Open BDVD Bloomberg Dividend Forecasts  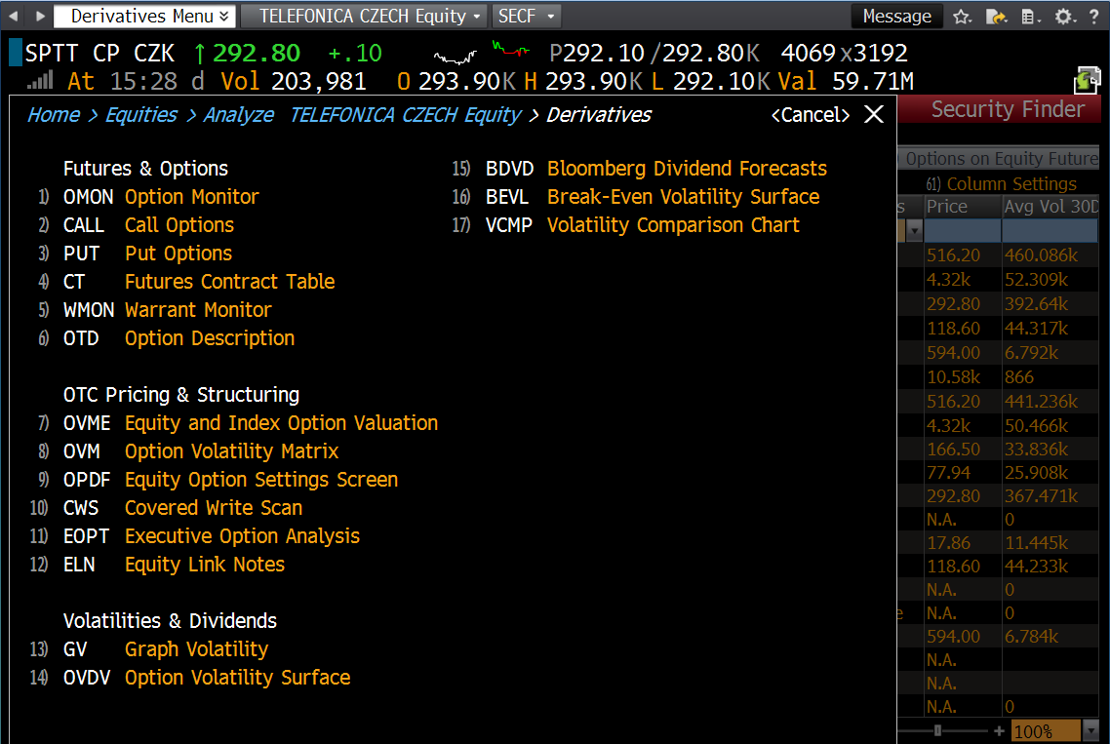(656, 169)
